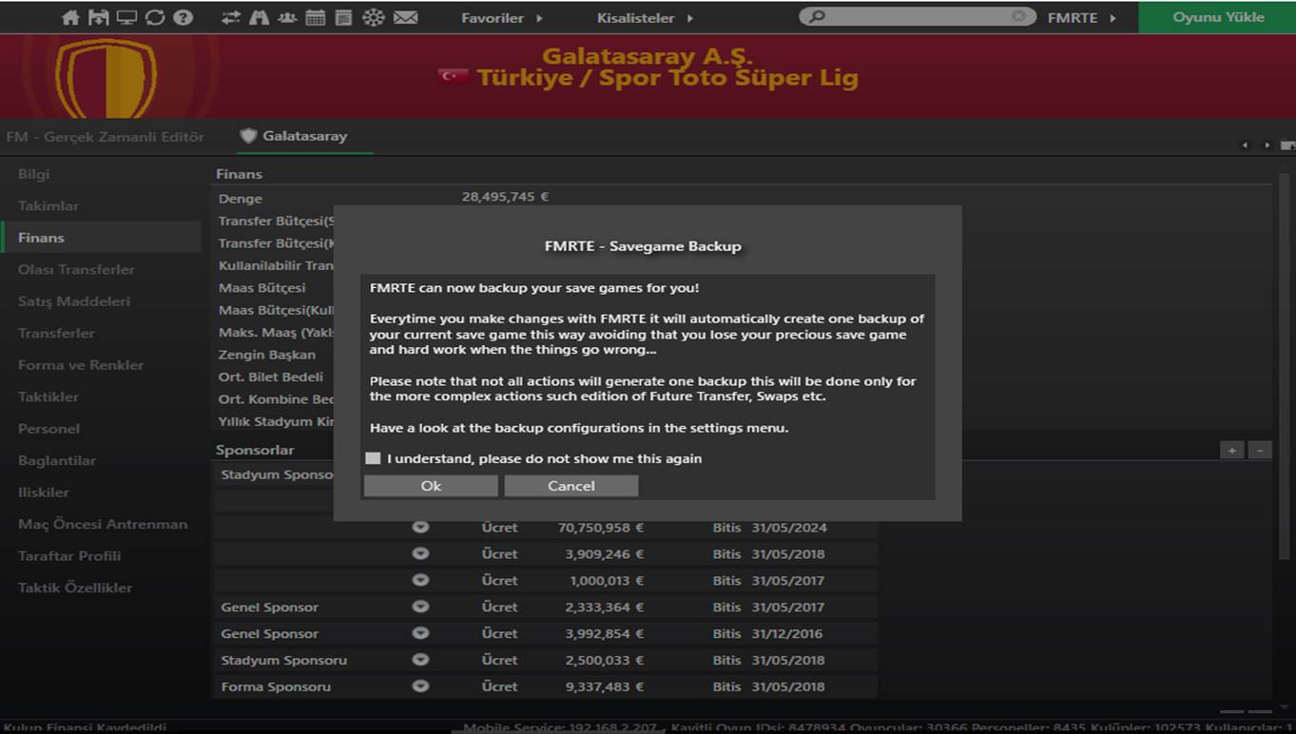Expand sponsor row with fee 1,000,013 €

tap(420, 580)
